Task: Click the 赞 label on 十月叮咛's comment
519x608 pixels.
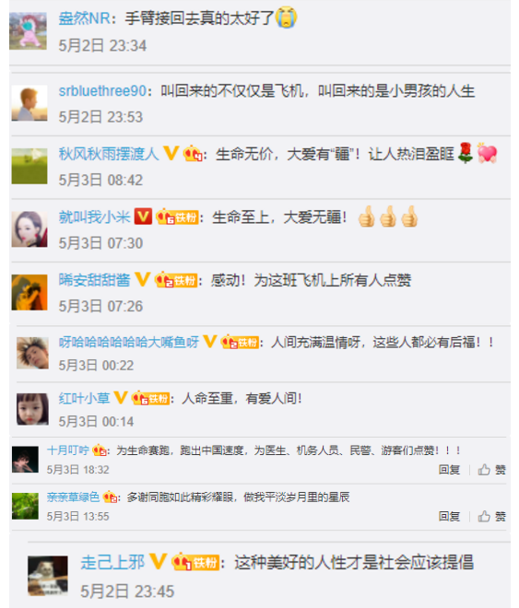Action: [x=501, y=470]
